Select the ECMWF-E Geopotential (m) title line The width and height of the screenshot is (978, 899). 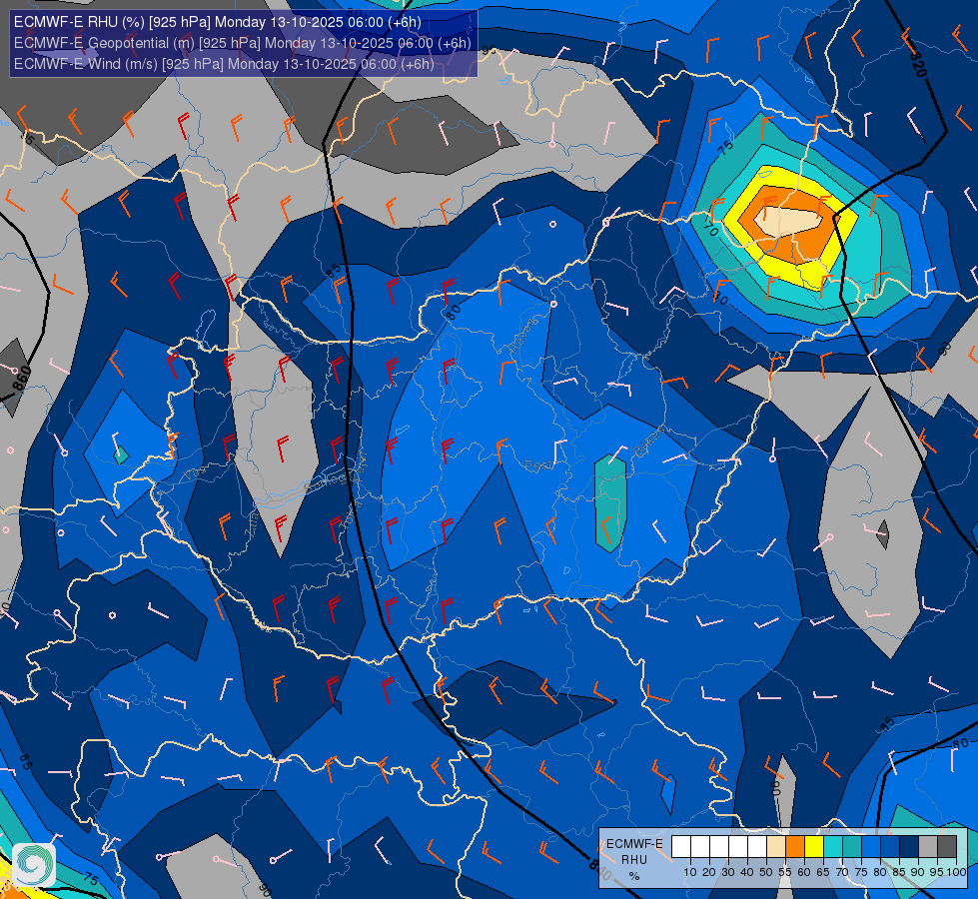coord(242,43)
